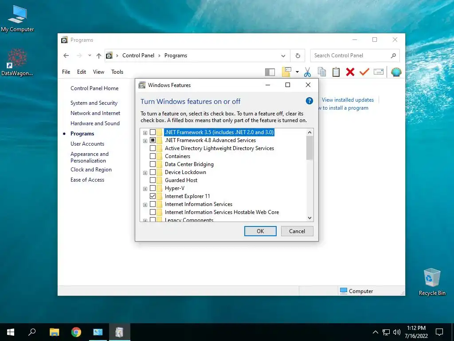Screen dimensions: 454x341
Task: Click the red X Delete toolbar icon
Action: [x=350, y=72]
